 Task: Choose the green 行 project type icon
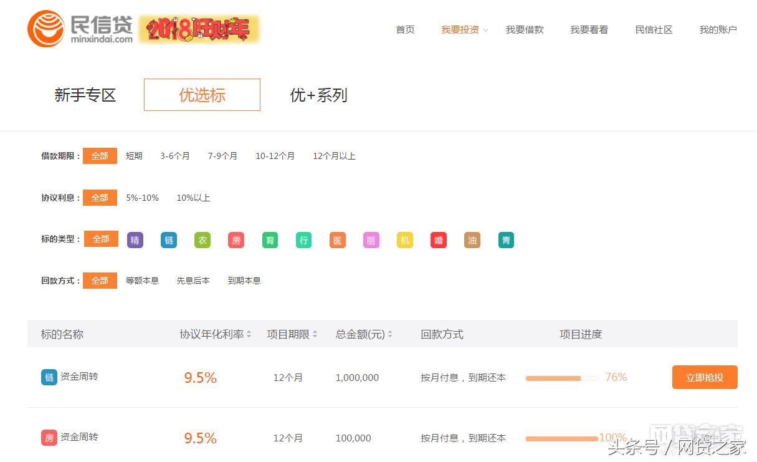click(303, 239)
